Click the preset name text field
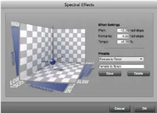This screenshot has height=113, width=157. [x=121, y=67]
